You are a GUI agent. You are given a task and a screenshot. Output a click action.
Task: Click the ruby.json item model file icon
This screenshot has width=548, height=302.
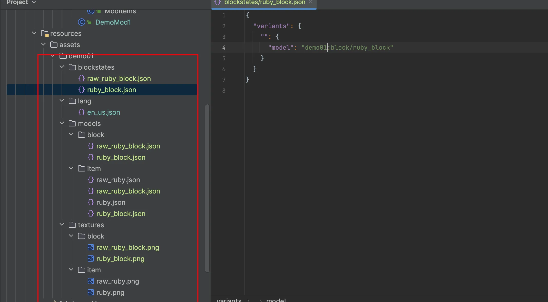[91, 202]
